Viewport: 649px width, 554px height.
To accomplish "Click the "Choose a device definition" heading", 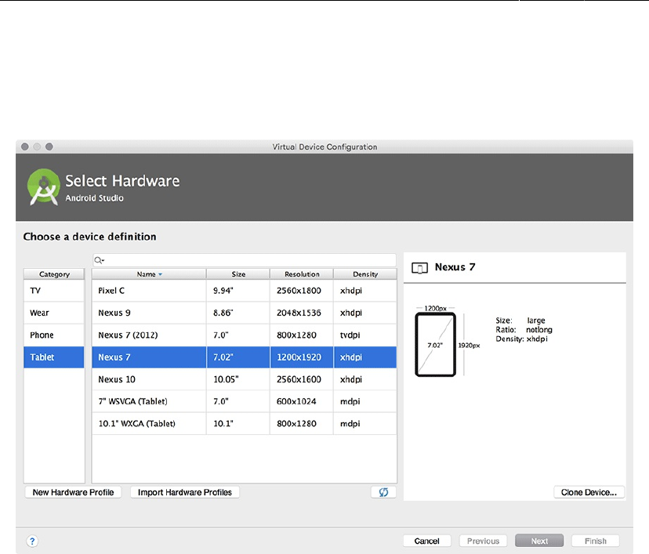I will click(90, 237).
